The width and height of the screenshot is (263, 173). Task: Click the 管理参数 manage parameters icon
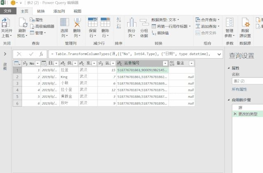tap(229, 22)
